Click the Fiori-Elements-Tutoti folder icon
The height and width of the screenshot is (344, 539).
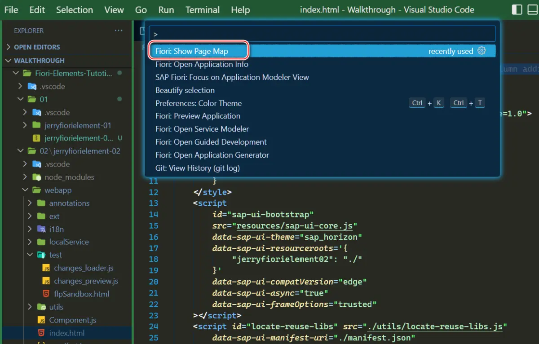(27, 73)
